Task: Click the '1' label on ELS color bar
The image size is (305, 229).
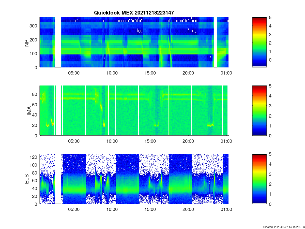Action: (x=270, y=194)
